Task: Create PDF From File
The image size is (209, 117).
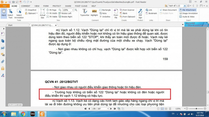Action: coord(116,14)
